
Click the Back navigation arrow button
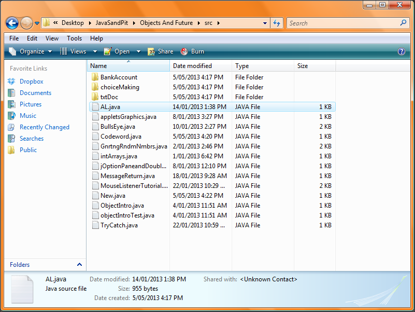[12, 23]
